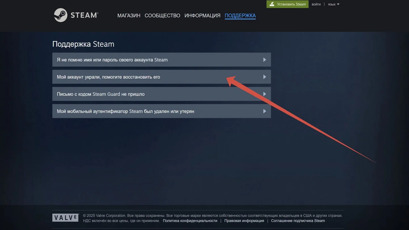Image resolution: width=409 pixels, height=230 pixels.
Task: Select 'Письмо с кодом Steam Guard не пришло'
Action: pos(162,94)
